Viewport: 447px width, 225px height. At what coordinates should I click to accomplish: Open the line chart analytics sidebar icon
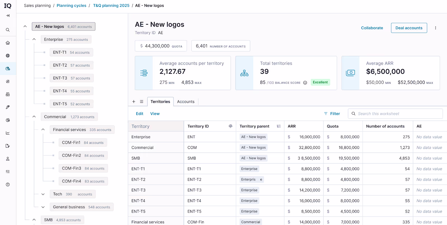point(8,133)
